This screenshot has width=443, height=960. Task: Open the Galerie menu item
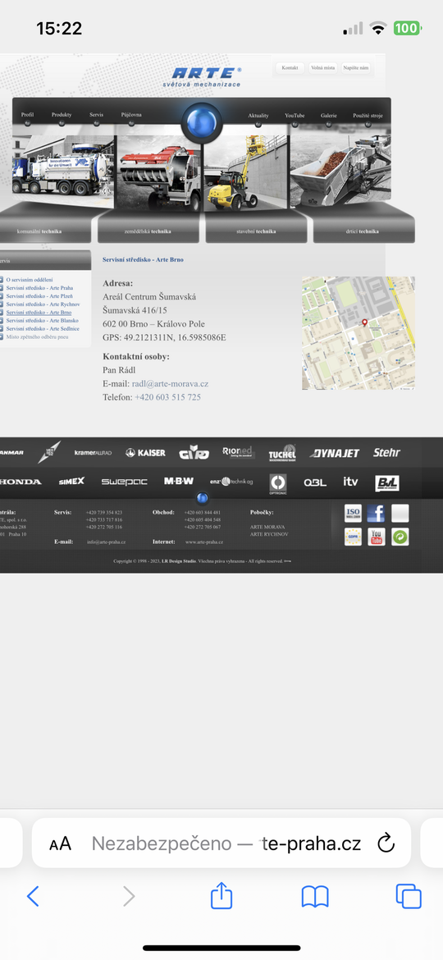coord(329,116)
